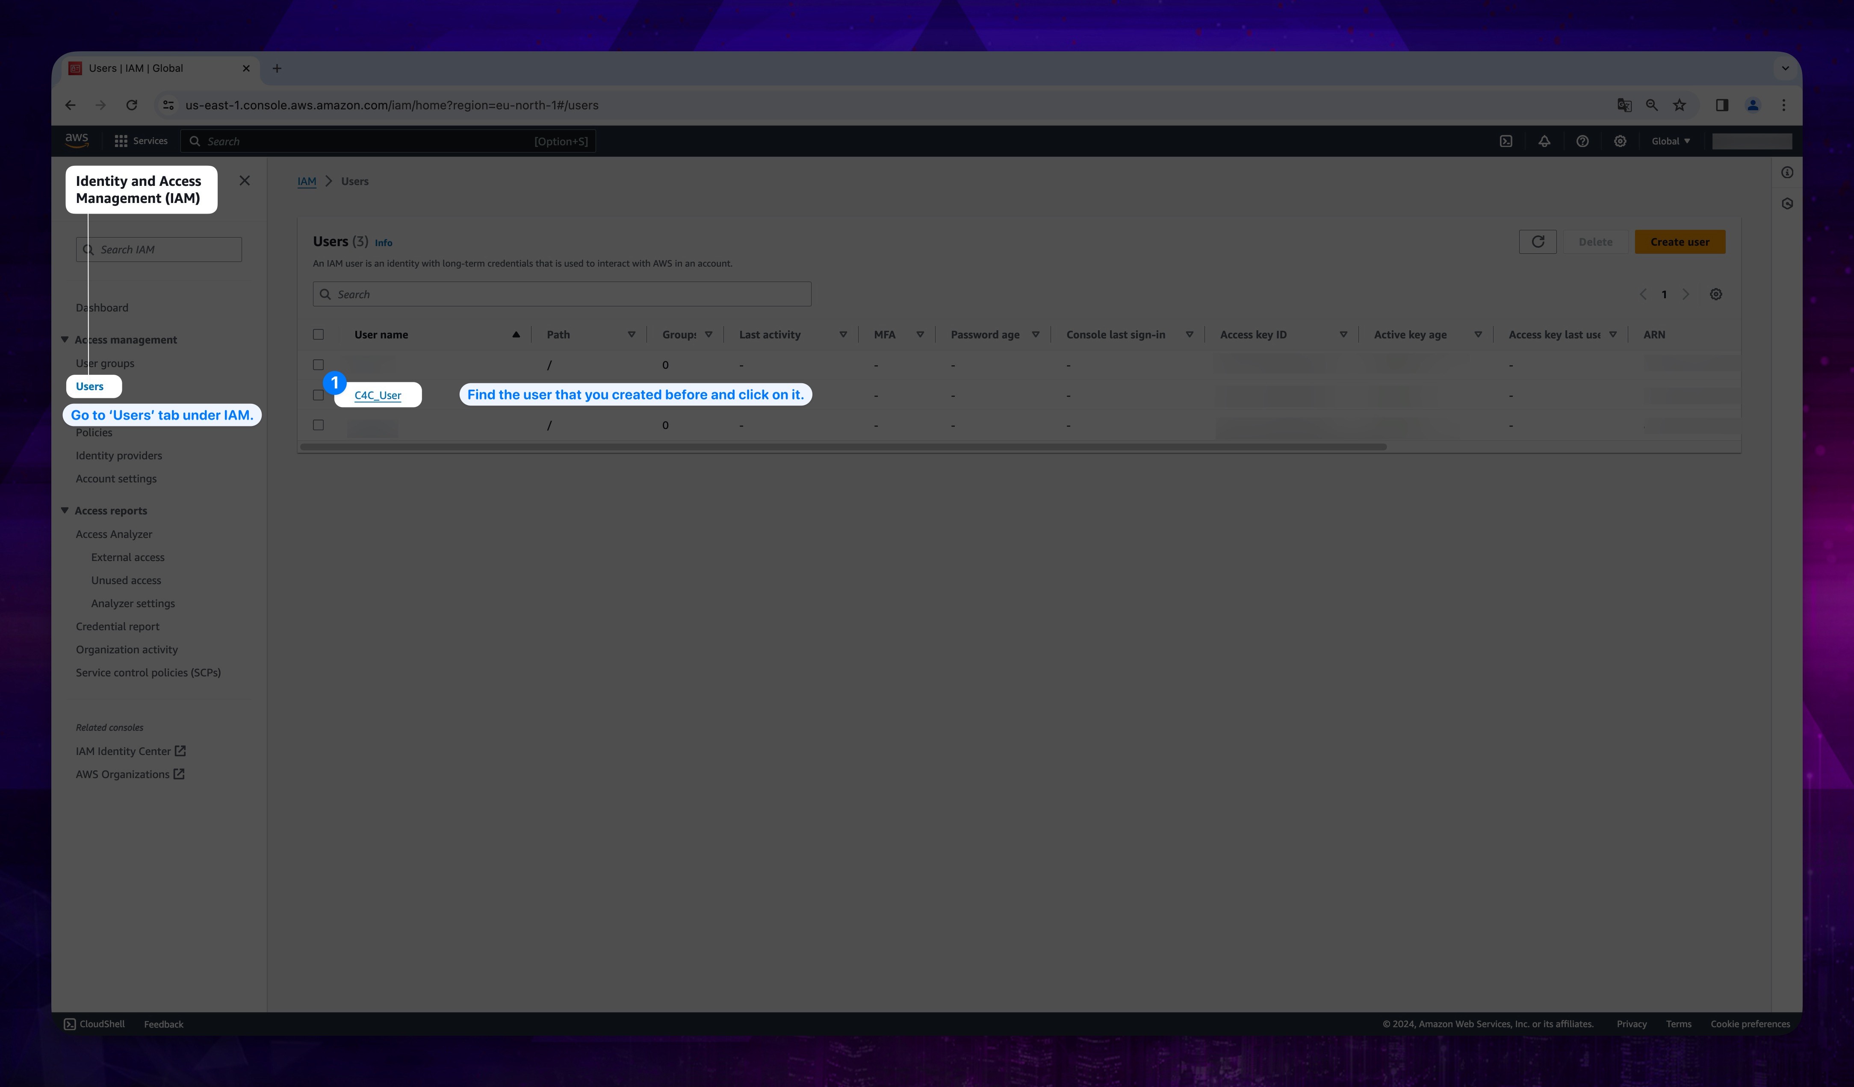Sort the Last activity column
The width and height of the screenshot is (1854, 1087).
click(x=843, y=335)
